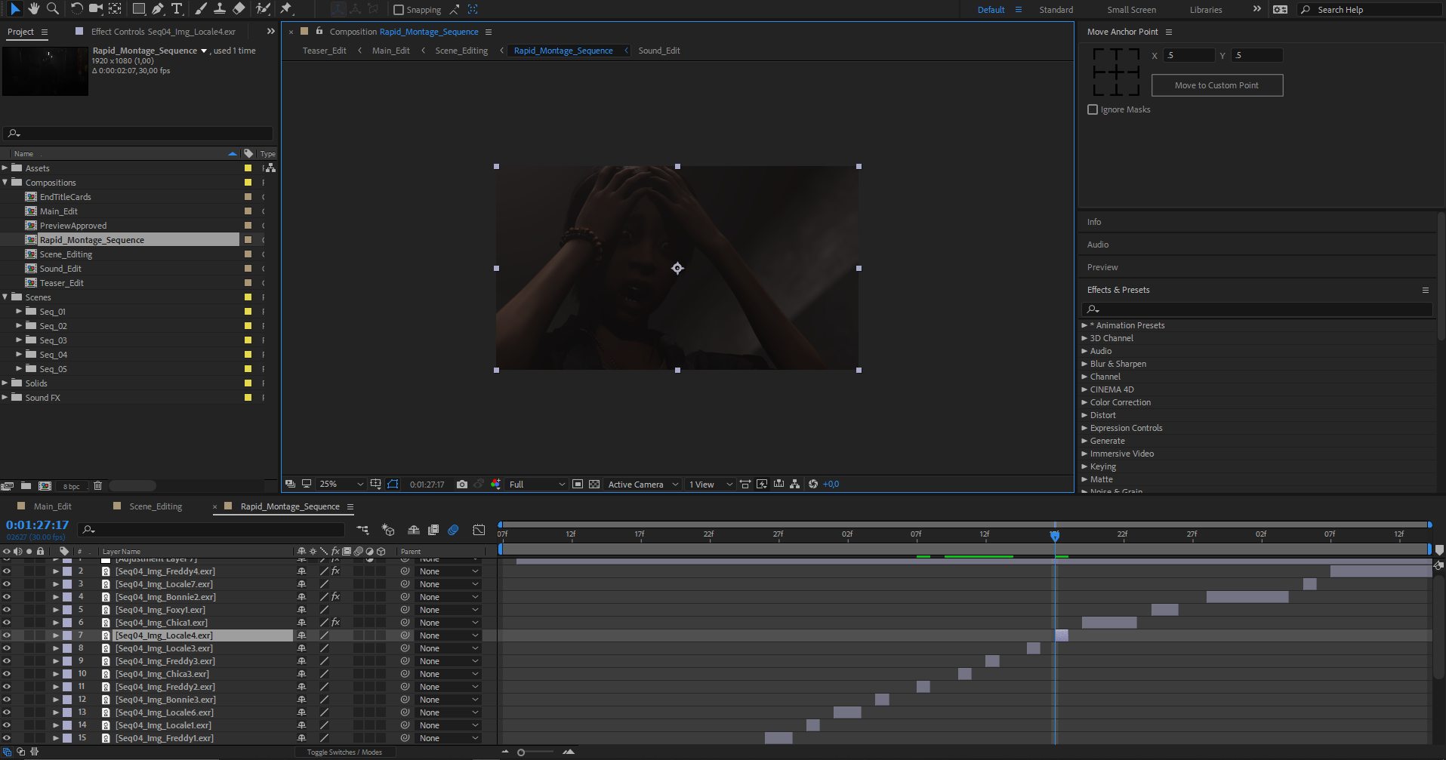The height and width of the screenshot is (760, 1446).
Task: Open the Graph Editor
Action: (479, 530)
